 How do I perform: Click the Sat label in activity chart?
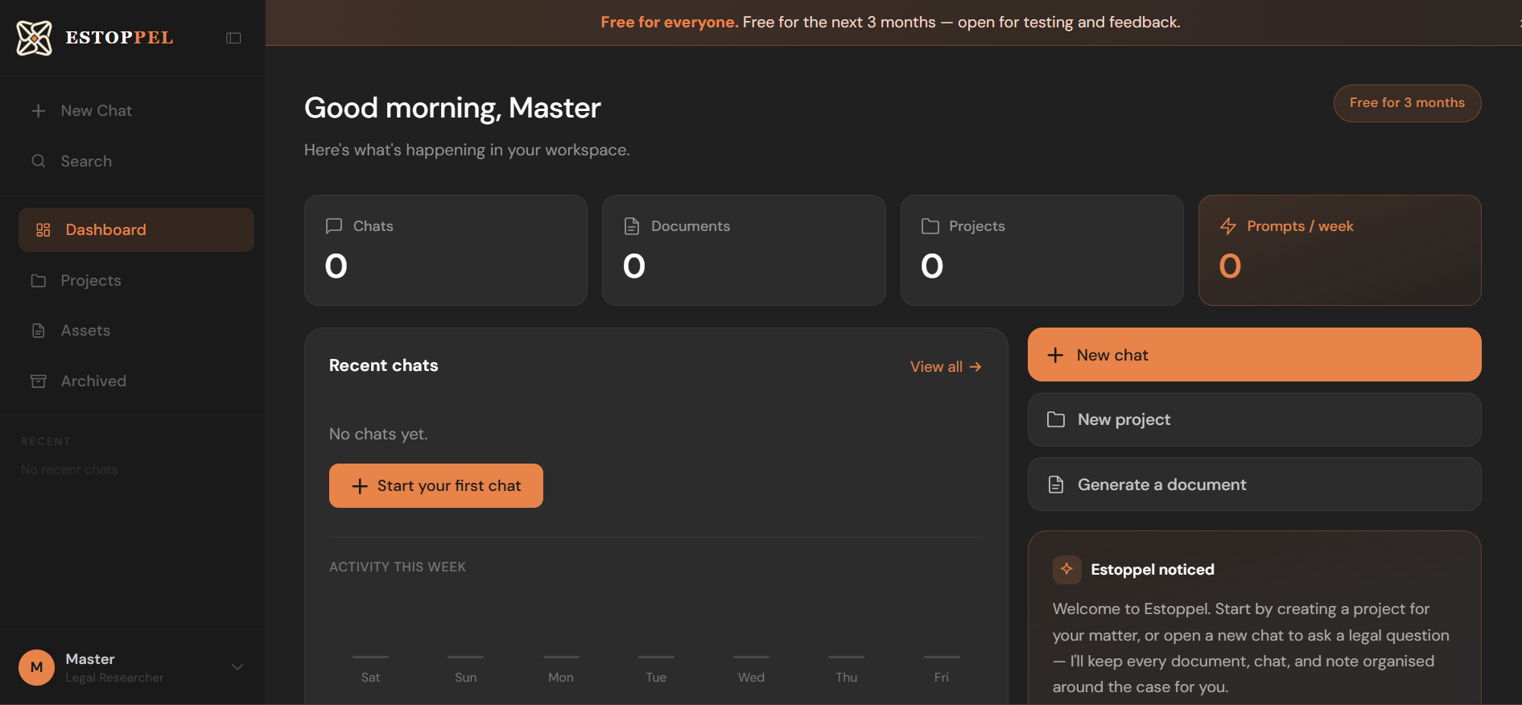[x=370, y=678]
